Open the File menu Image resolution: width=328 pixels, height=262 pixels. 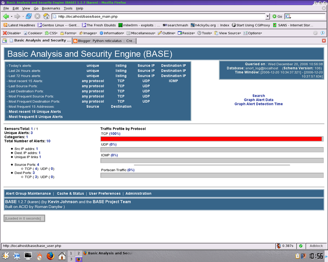6,8
